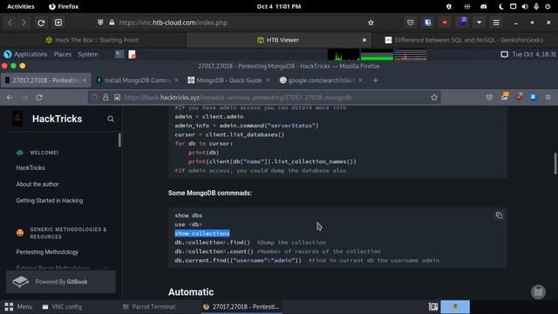This screenshot has height=314, width=558.
Task: Open the volume icon in top bar
Action: click(x=525, y=6)
